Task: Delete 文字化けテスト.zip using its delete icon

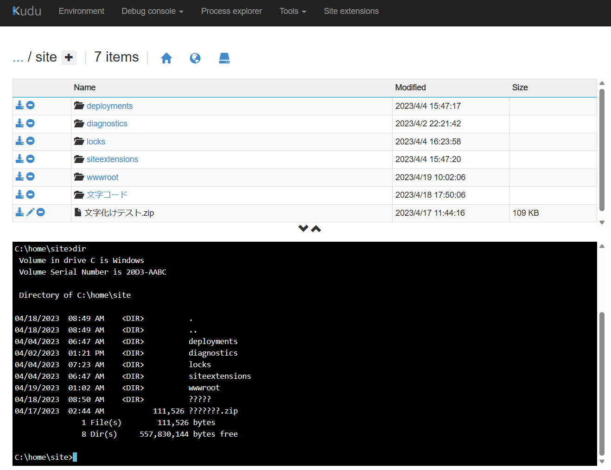Action: tap(40, 212)
